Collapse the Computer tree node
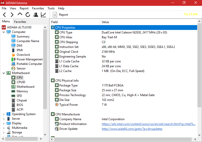The image size is (202, 142). click(x=4, y=32)
